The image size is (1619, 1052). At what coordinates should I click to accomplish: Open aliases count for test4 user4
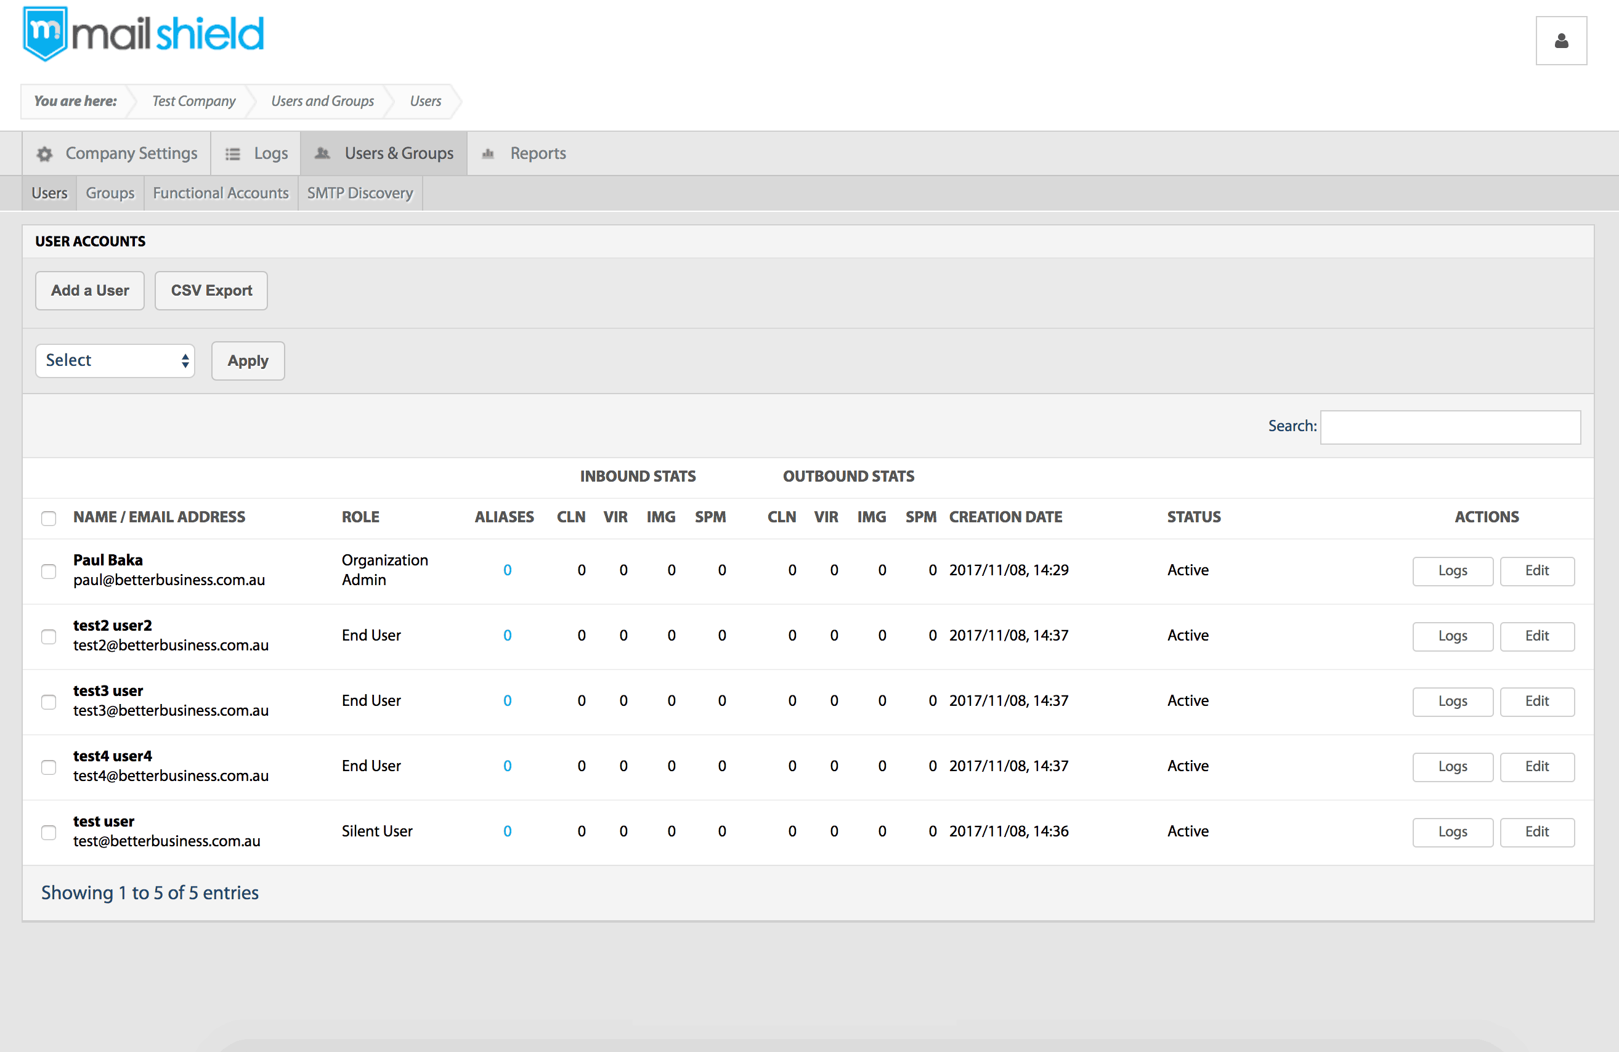tap(507, 766)
